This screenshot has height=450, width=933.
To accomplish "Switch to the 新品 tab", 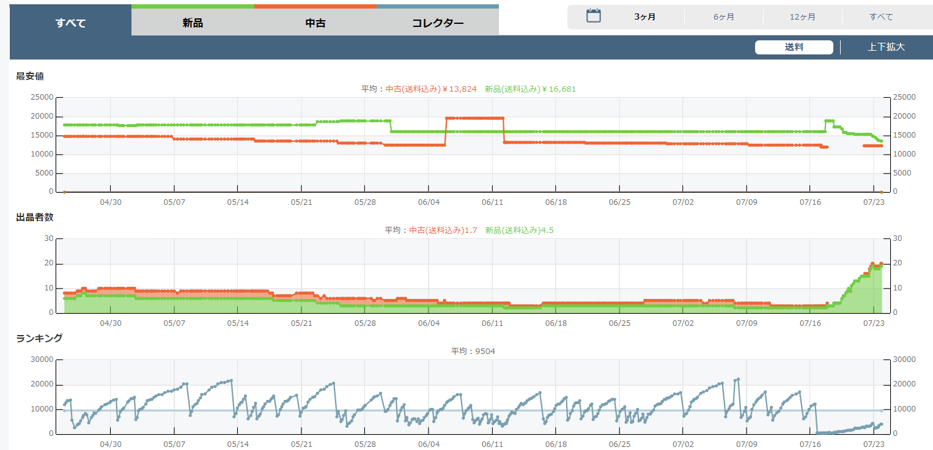I will (193, 23).
